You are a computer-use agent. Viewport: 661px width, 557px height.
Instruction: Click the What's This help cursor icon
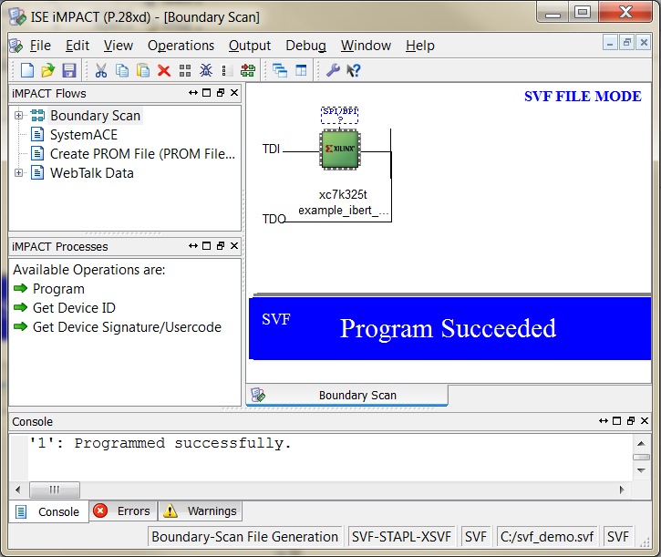(x=354, y=70)
